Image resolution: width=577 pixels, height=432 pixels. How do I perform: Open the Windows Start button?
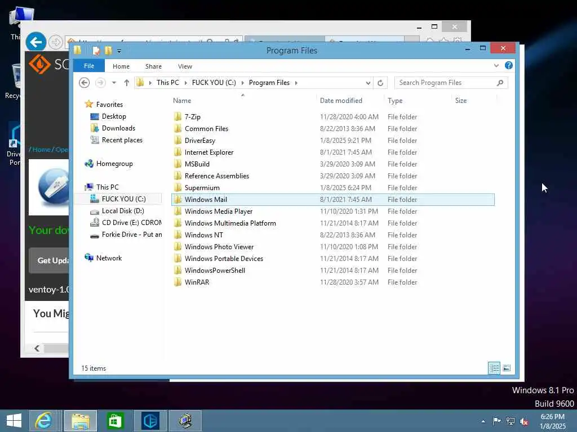point(14,421)
